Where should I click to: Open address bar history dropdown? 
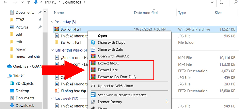[x=212, y=2]
